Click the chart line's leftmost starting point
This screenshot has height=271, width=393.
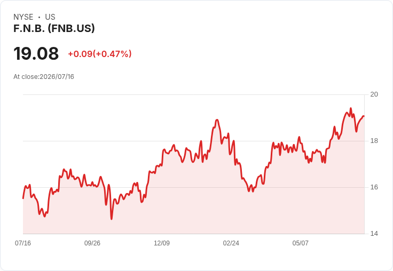click(23, 198)
